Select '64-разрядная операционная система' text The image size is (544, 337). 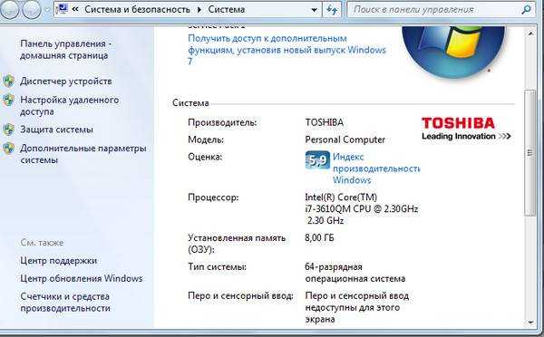click(x=355, y=273)
